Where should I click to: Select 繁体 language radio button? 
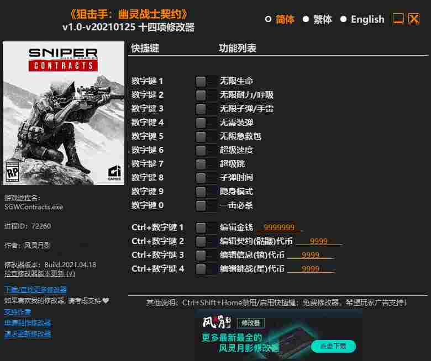[306, 19]
